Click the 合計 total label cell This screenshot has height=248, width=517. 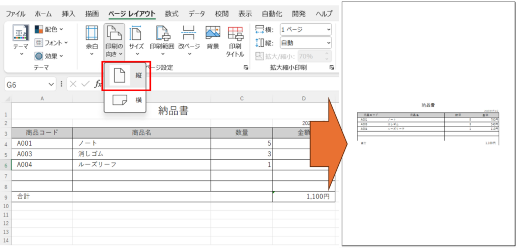[42, 197]
